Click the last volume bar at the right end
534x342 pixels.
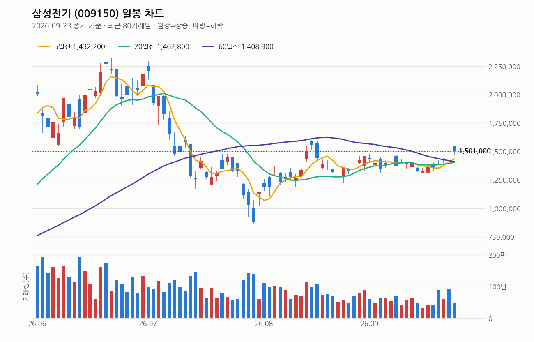coord(454,310)
